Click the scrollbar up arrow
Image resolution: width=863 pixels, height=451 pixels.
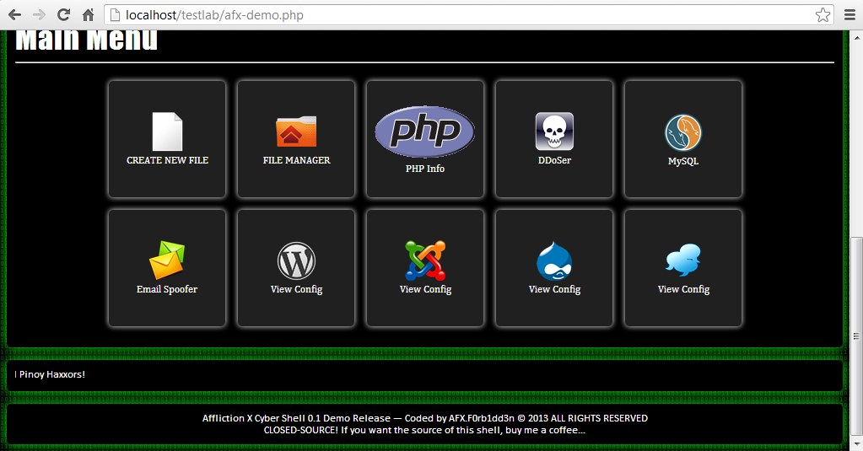click(x=856, y=37)
